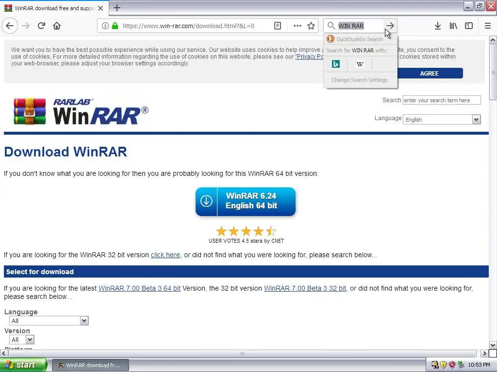Click the site search term field

pos(442,100)
